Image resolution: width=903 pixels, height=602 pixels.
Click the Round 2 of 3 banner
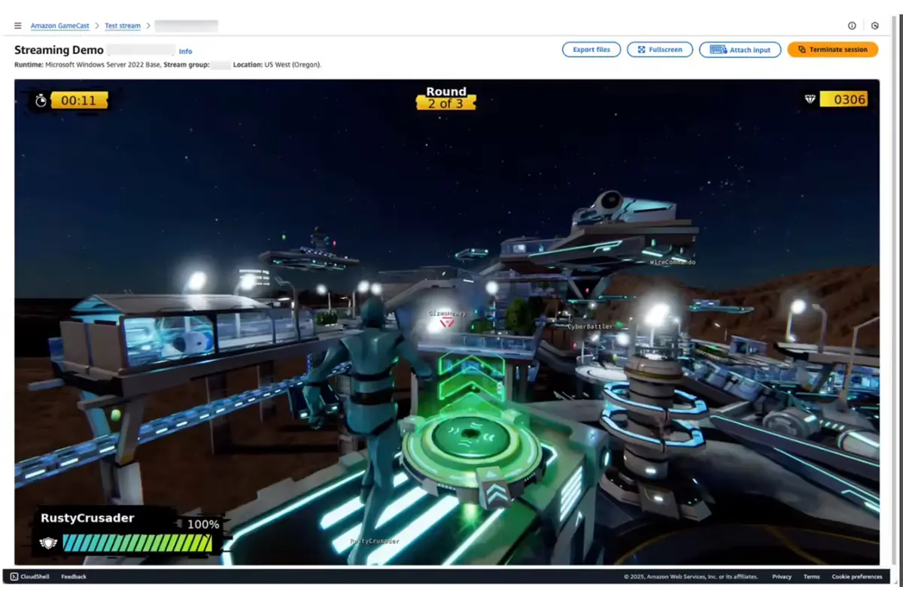[x=445, y=98]
